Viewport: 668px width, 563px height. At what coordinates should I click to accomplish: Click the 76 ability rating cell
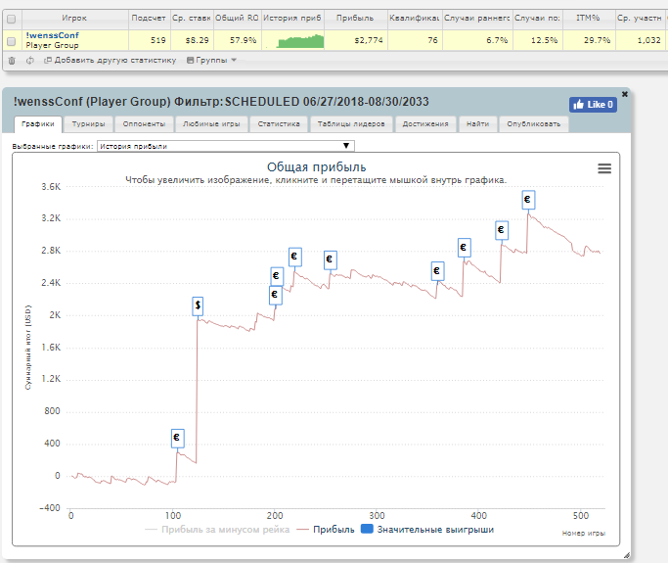coord(415,40)
